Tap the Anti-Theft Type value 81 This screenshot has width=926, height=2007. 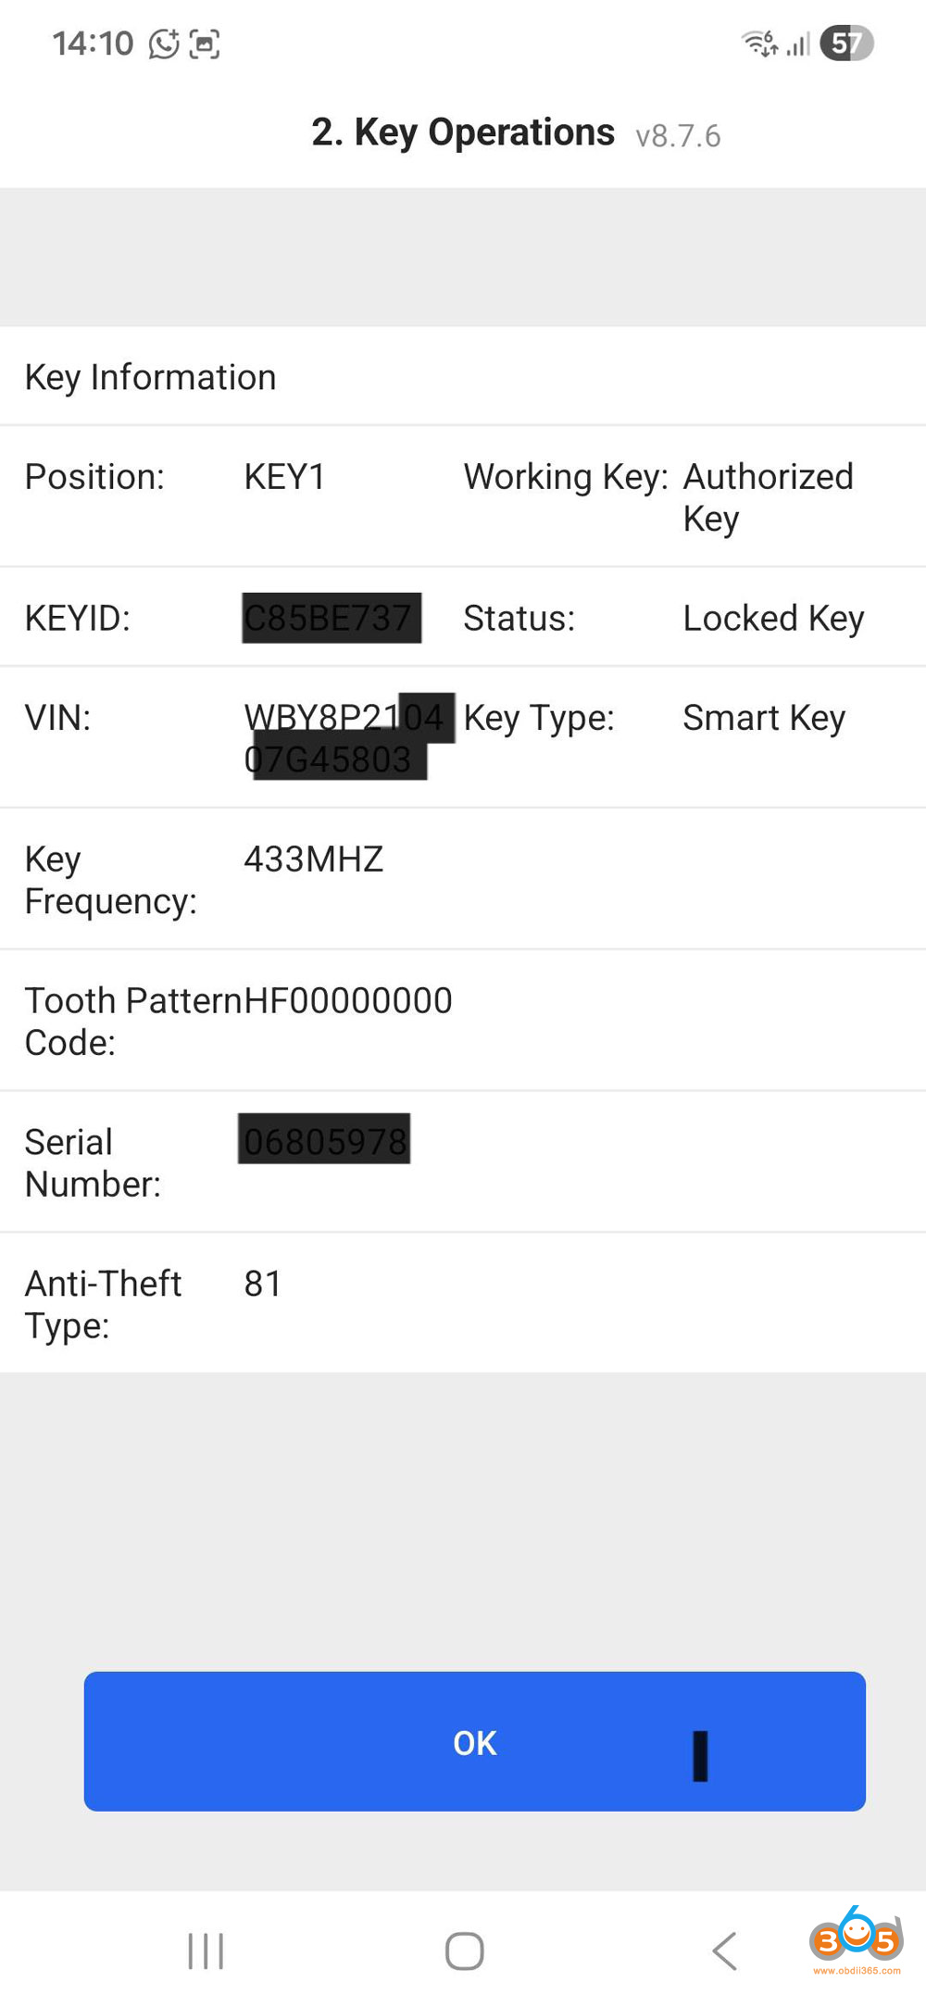click(263, 1284)
